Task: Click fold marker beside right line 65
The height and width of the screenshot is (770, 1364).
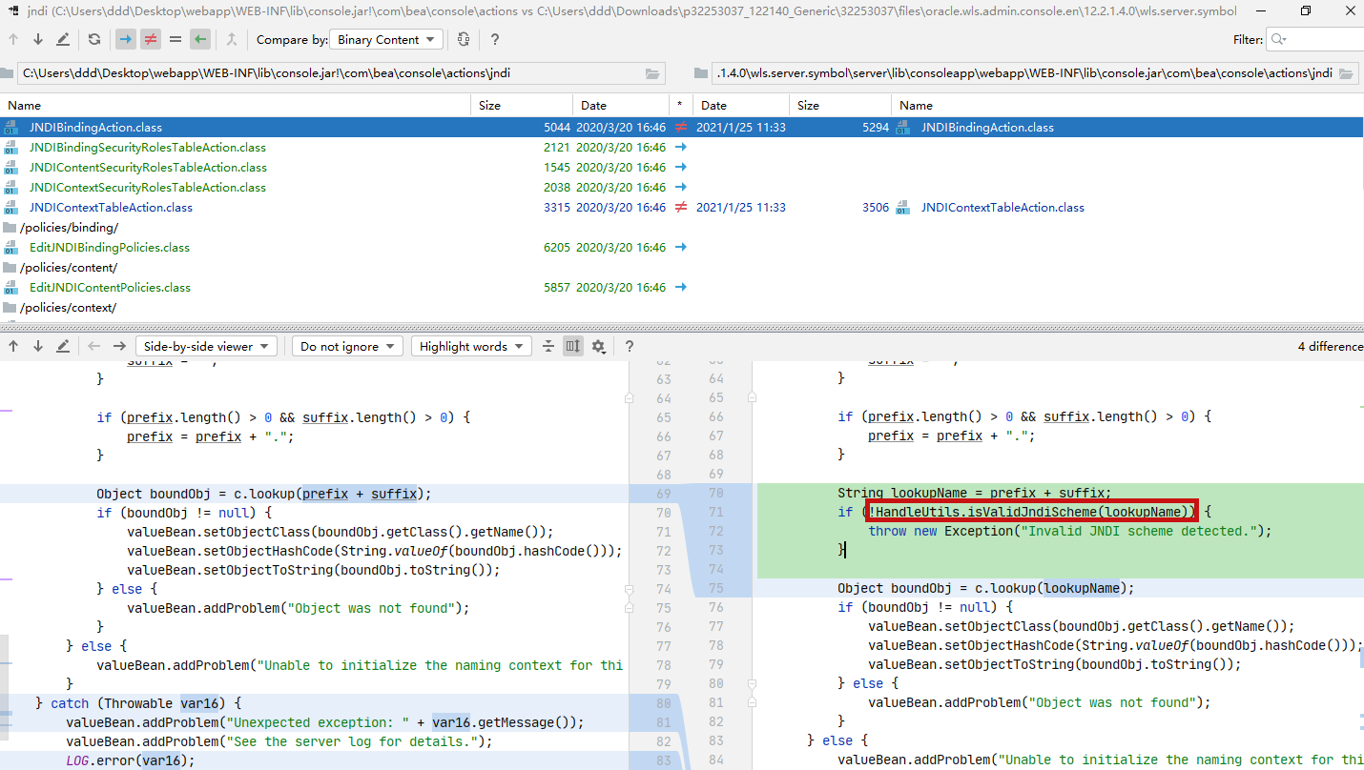Action: [x=752, y=398]
